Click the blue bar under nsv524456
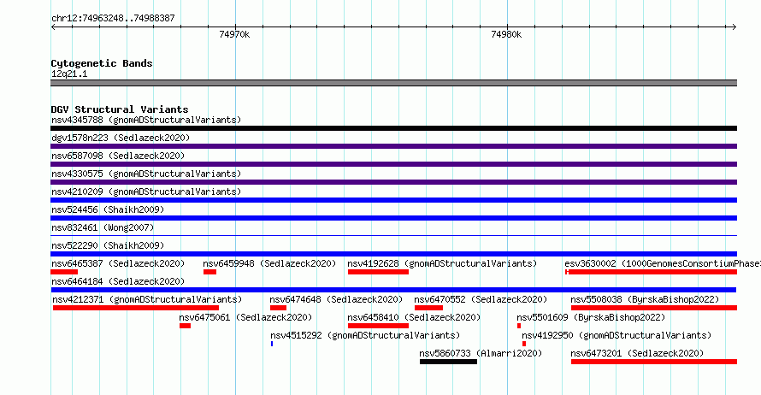The width and height of the screenshot is (761, 395). [x=393, y=218]
